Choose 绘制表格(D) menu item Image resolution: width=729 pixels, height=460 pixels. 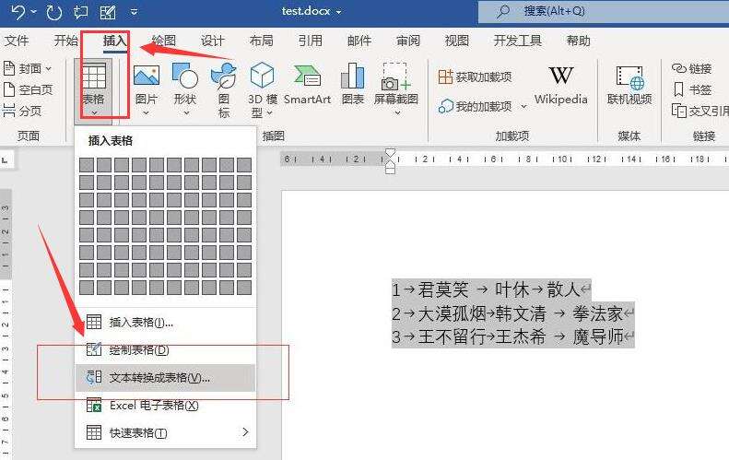pyautogui.click(x=165, y=349)
